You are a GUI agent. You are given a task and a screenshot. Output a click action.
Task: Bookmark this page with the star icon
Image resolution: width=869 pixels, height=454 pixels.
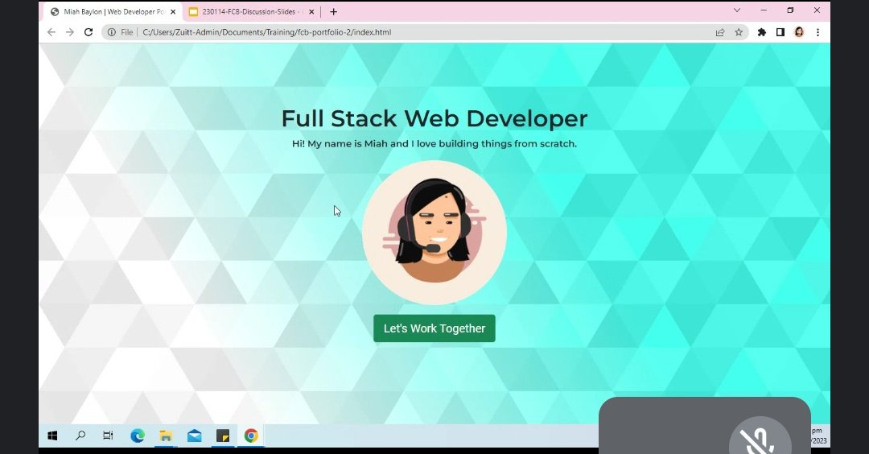(x=739, y=32)
